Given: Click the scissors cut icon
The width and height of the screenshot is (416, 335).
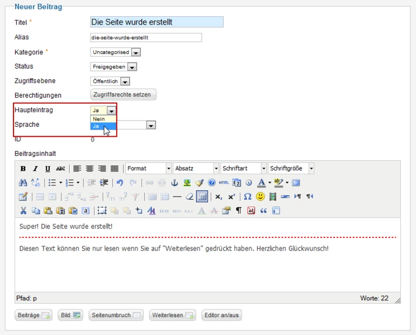Looking at the screenshot, I should 23,210.
